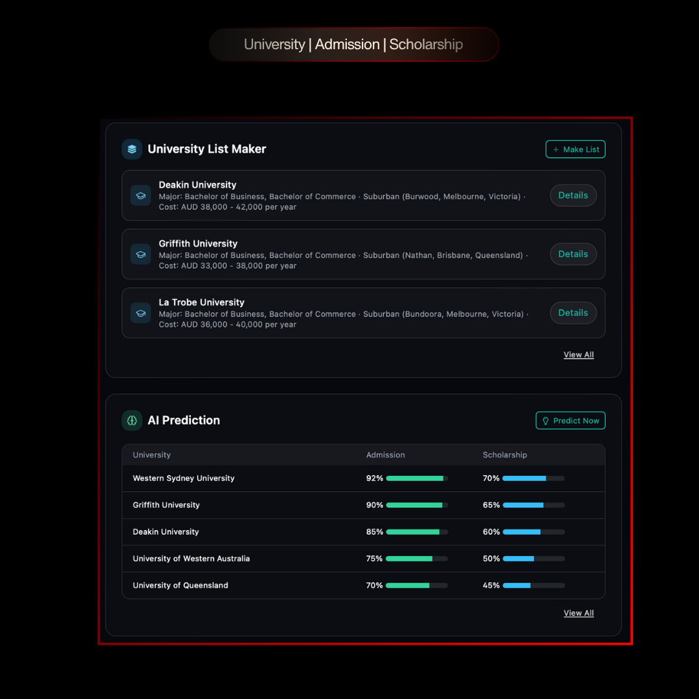The width and height of the screenshot is (699, 699).
Task: Click the 45% scholarship value
Action: click(491, 585)
